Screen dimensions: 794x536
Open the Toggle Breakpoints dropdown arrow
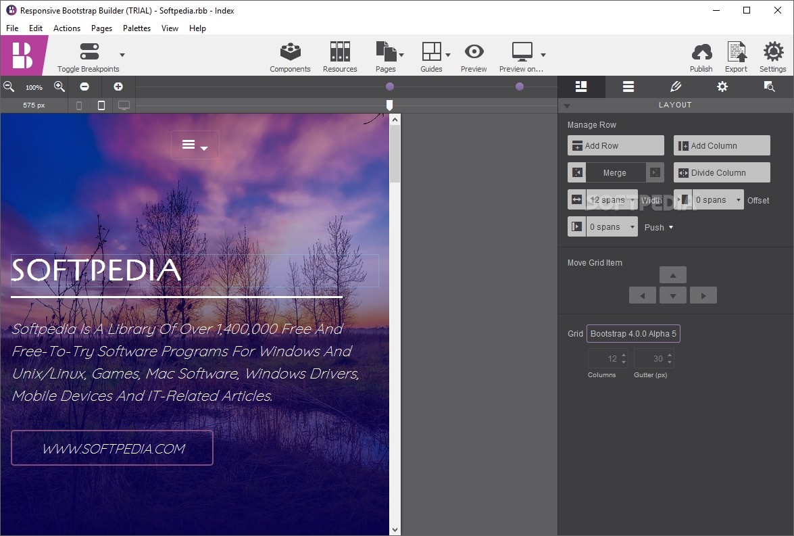[x=122, y=55]
